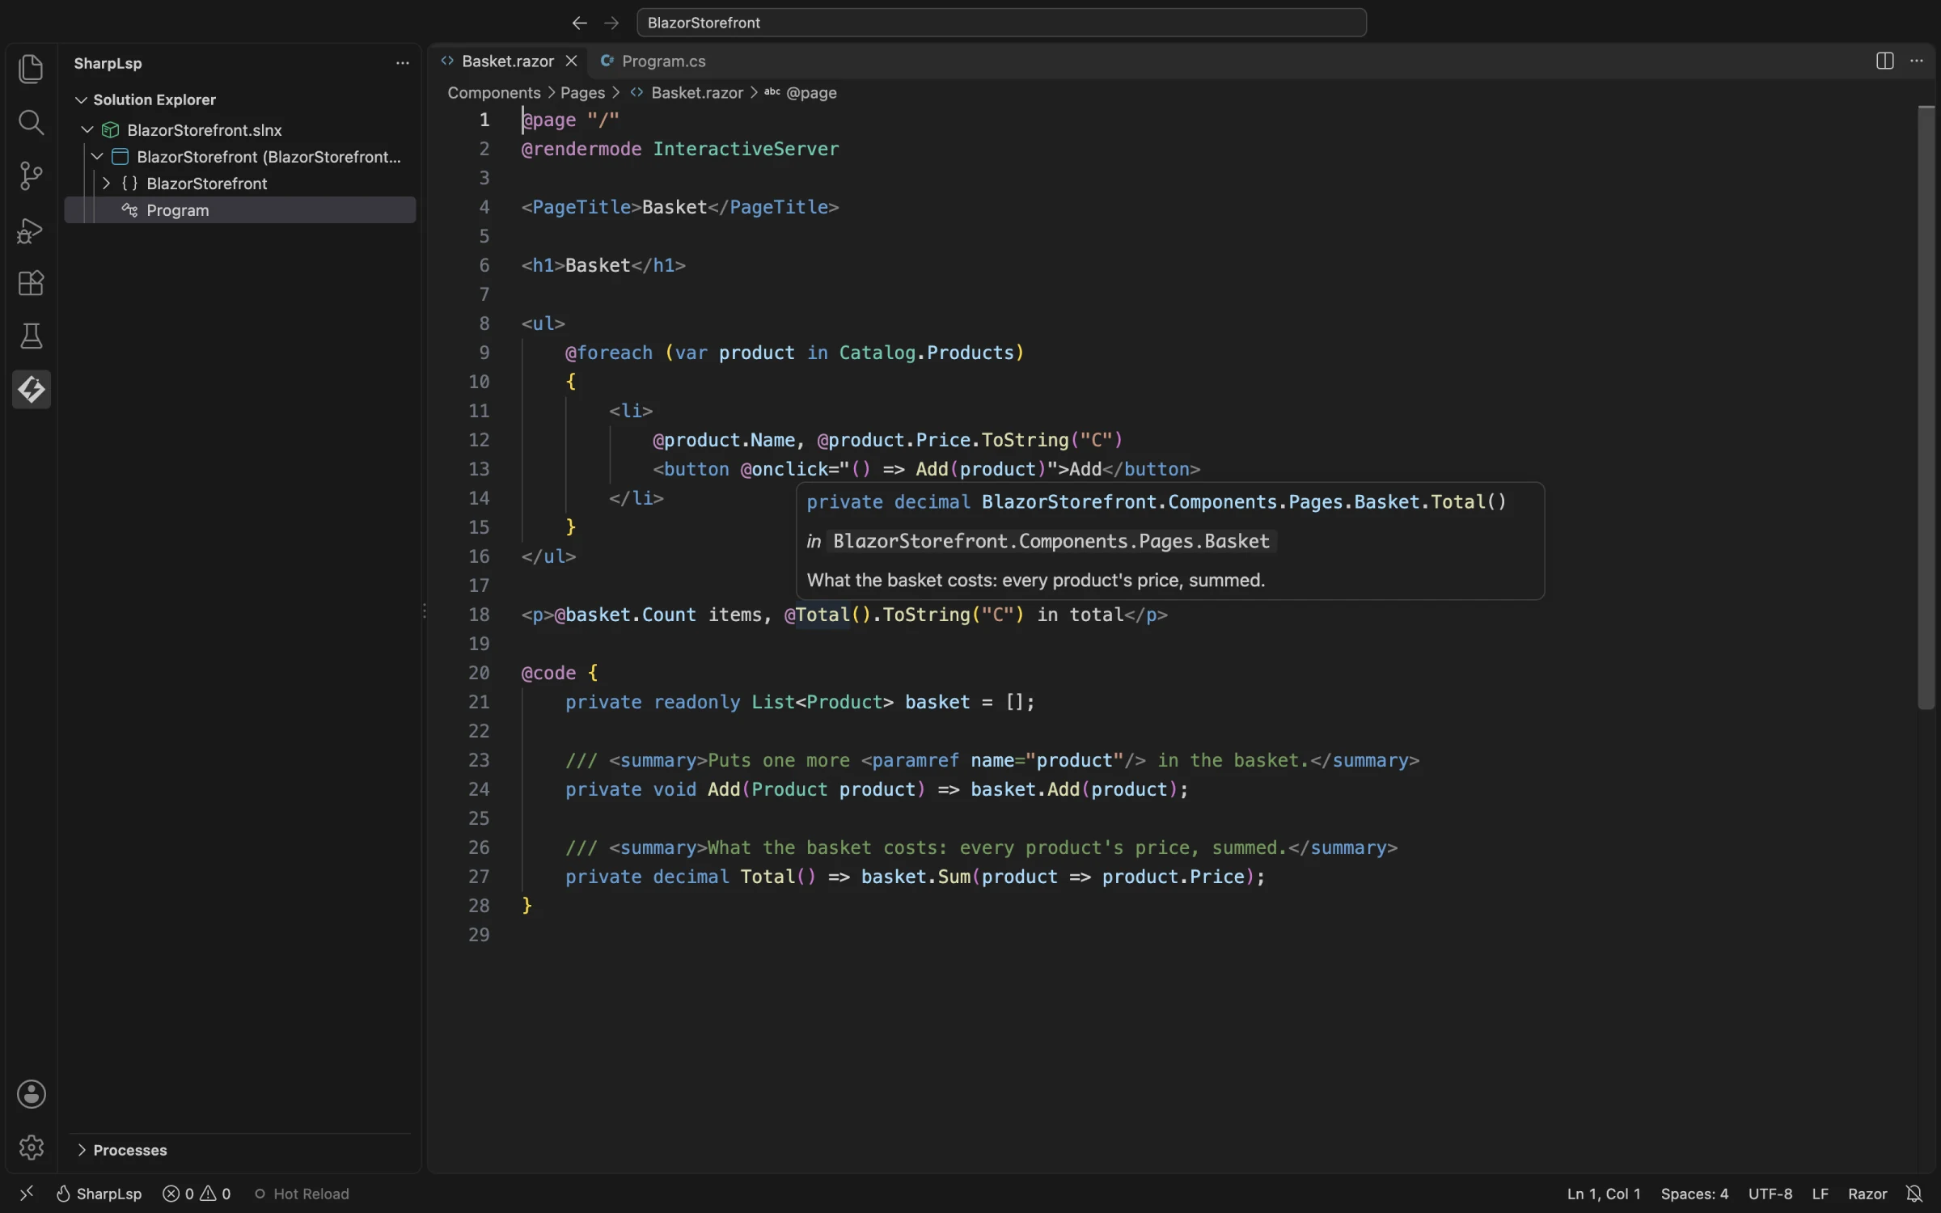This screenshot has height=1213, width=1941.
Task: Click the BlazorStorefront command center search box
Action: click(x=1001, y=23)
